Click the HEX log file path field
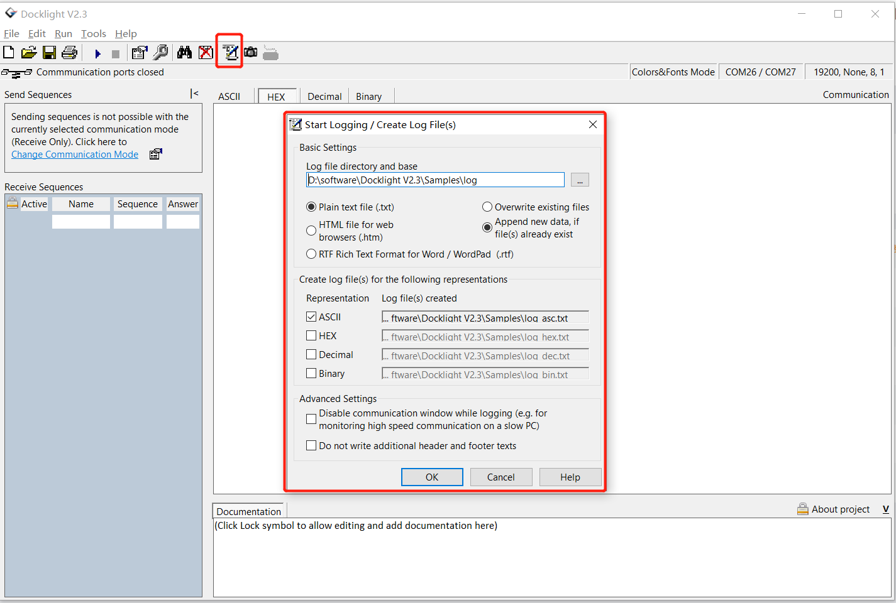896x603 pixels. (x=485, y=336)
